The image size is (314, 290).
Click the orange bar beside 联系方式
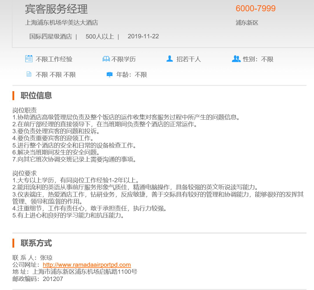13,243
